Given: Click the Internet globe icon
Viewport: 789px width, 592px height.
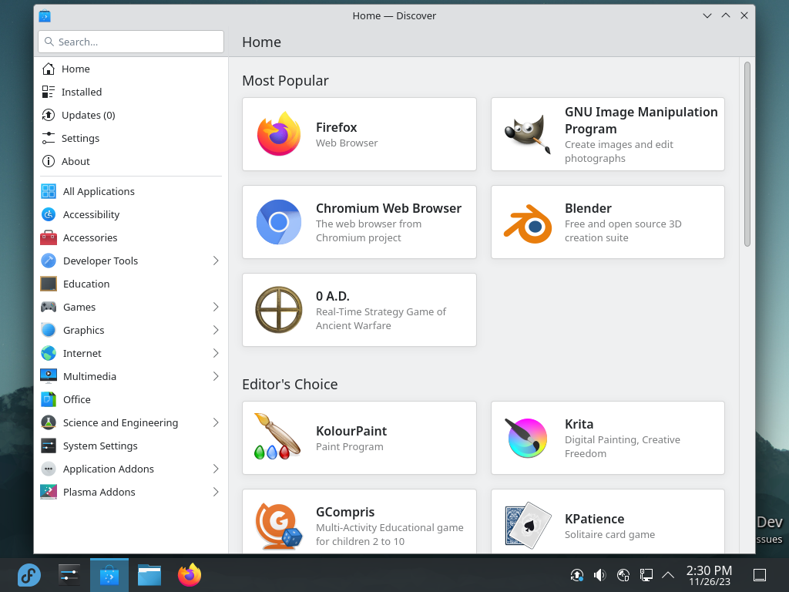Looking at the screenshot, I should [49, 353].
